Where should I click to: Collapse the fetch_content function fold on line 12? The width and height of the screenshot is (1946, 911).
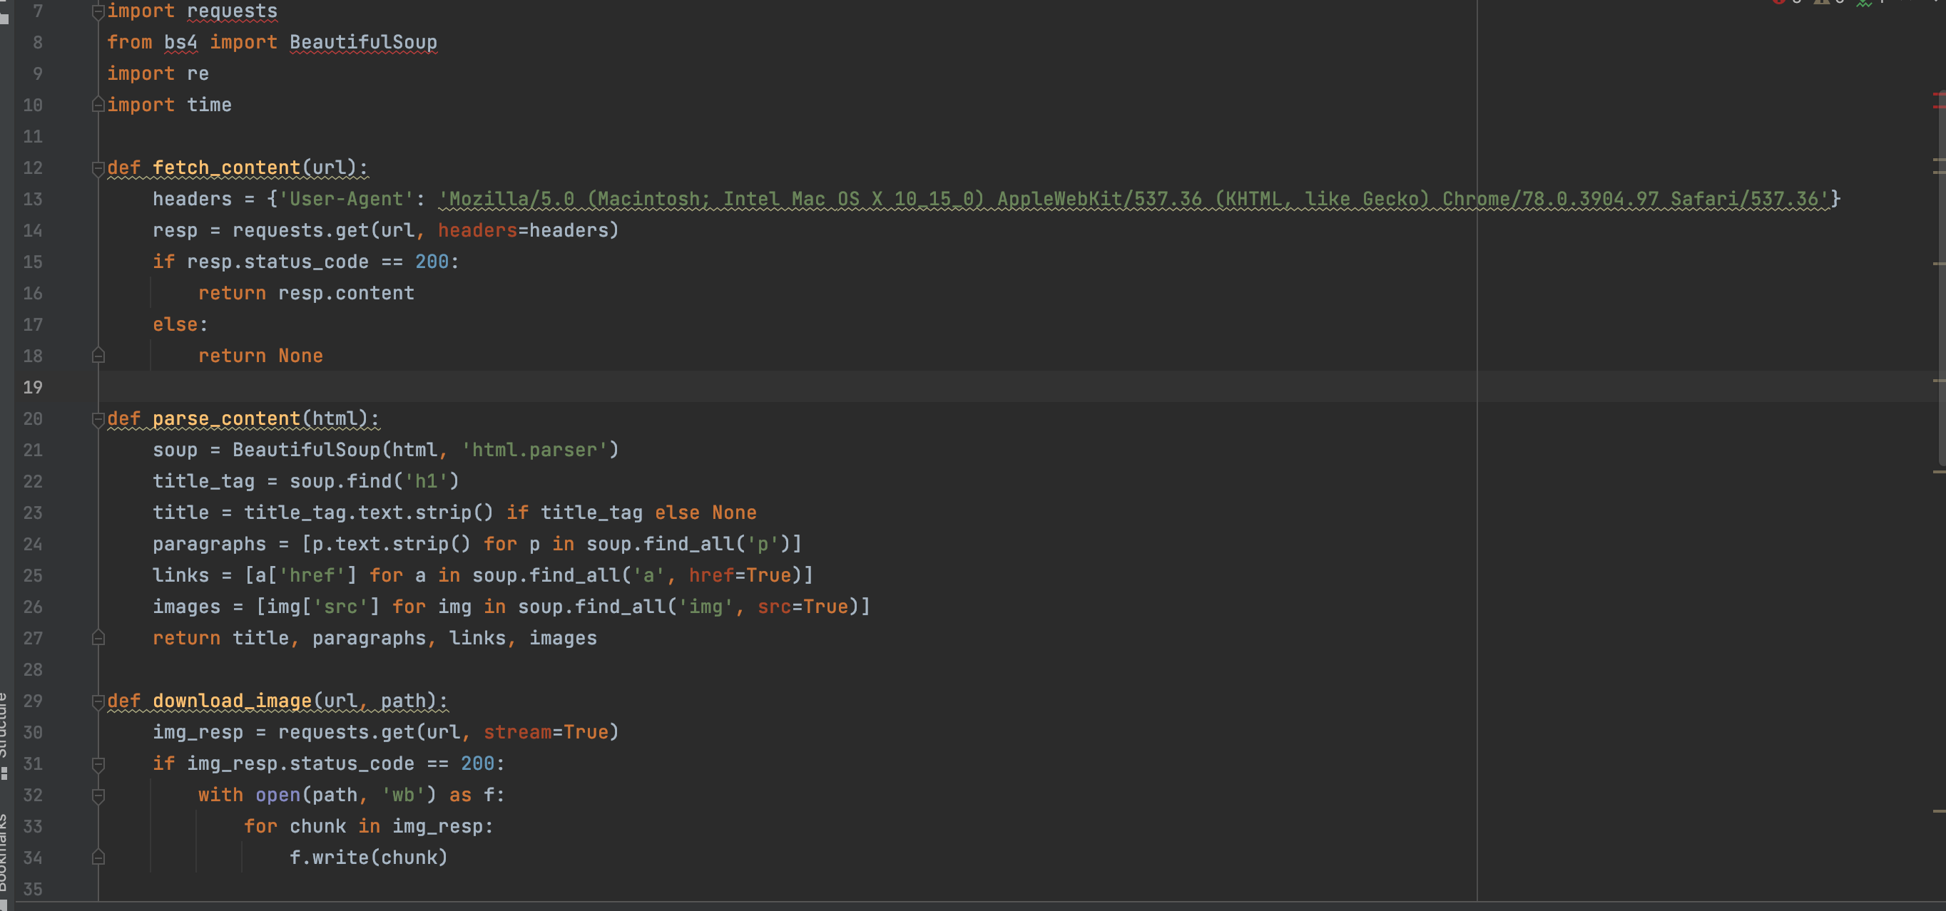pyautogui.click(x=98, y=168)
